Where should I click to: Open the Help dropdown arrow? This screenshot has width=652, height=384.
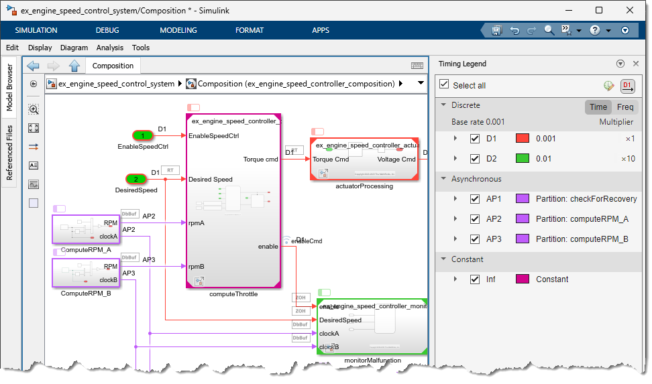click(x=608, y=31)
